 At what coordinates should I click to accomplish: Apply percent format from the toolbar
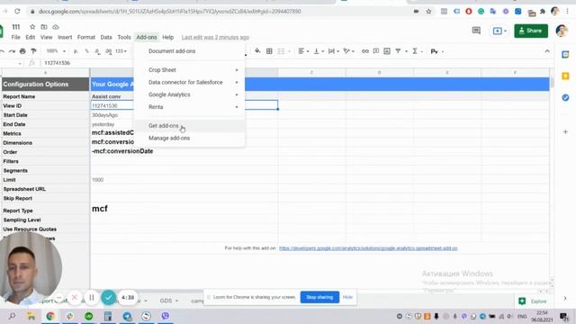(x=86, y=51)
